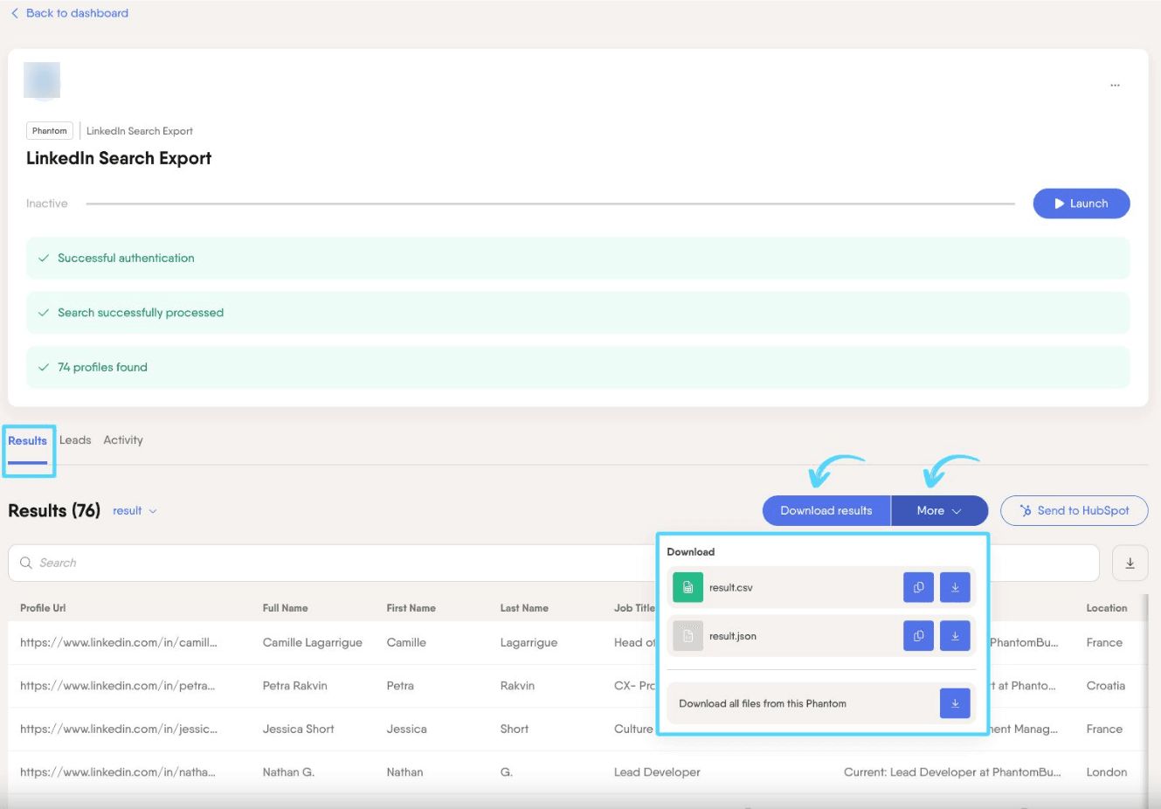Click the 74 profiles found message
This screenshot has height=809, width=1161.
tap(578, 368)
